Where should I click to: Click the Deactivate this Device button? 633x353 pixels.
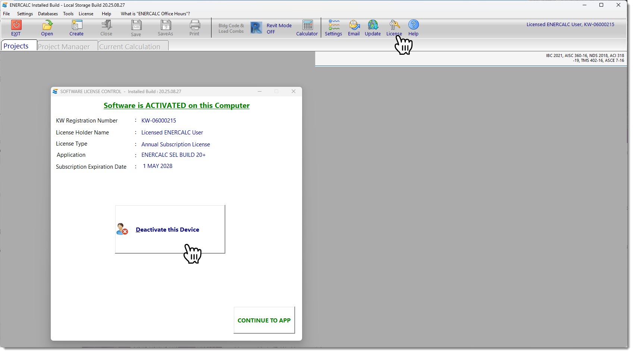(170, 229)
